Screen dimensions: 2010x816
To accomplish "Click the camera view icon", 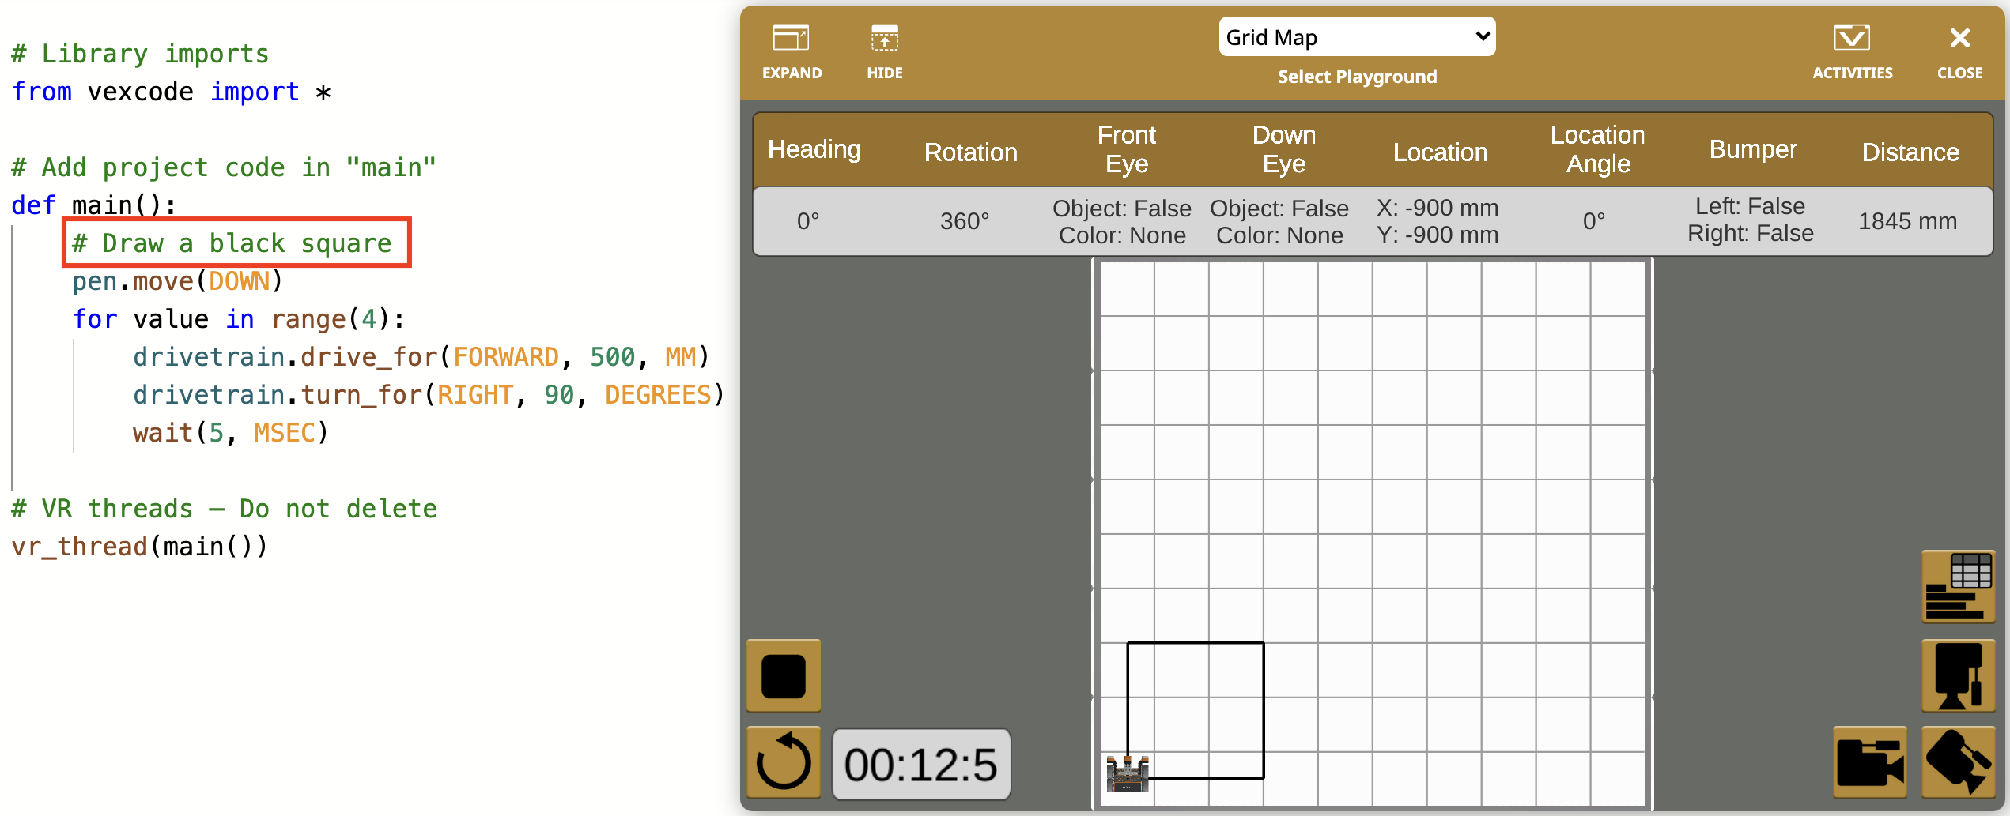I will click(x=1870, y=761).
